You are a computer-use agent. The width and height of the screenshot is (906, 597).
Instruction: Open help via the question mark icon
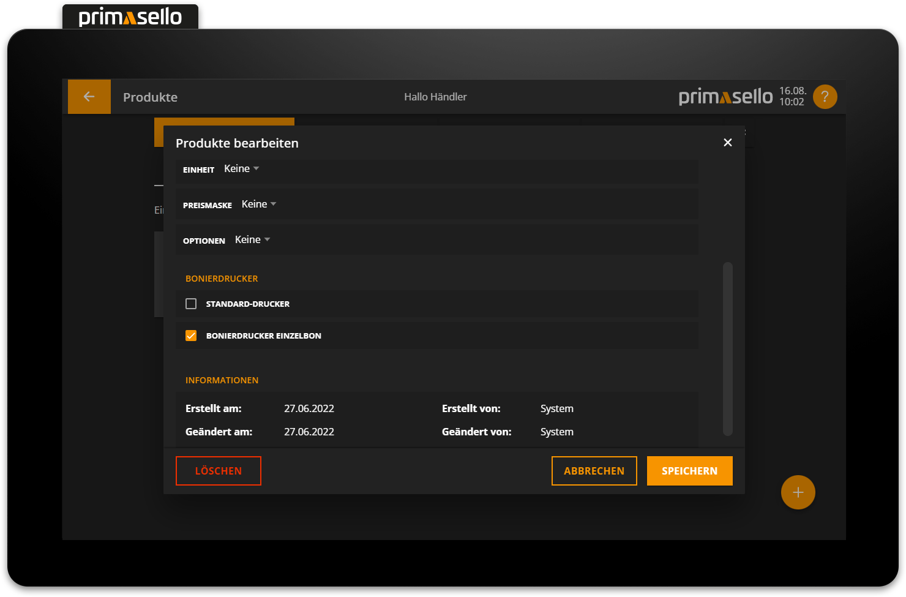(x=825, y=97)
